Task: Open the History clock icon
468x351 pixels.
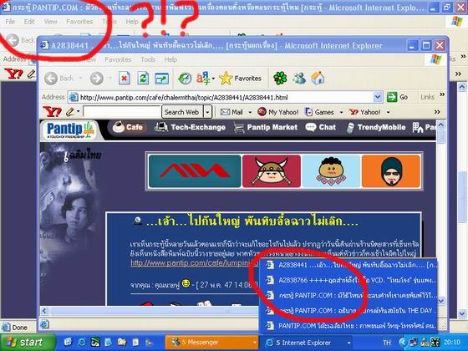Action: click(185, 79)
